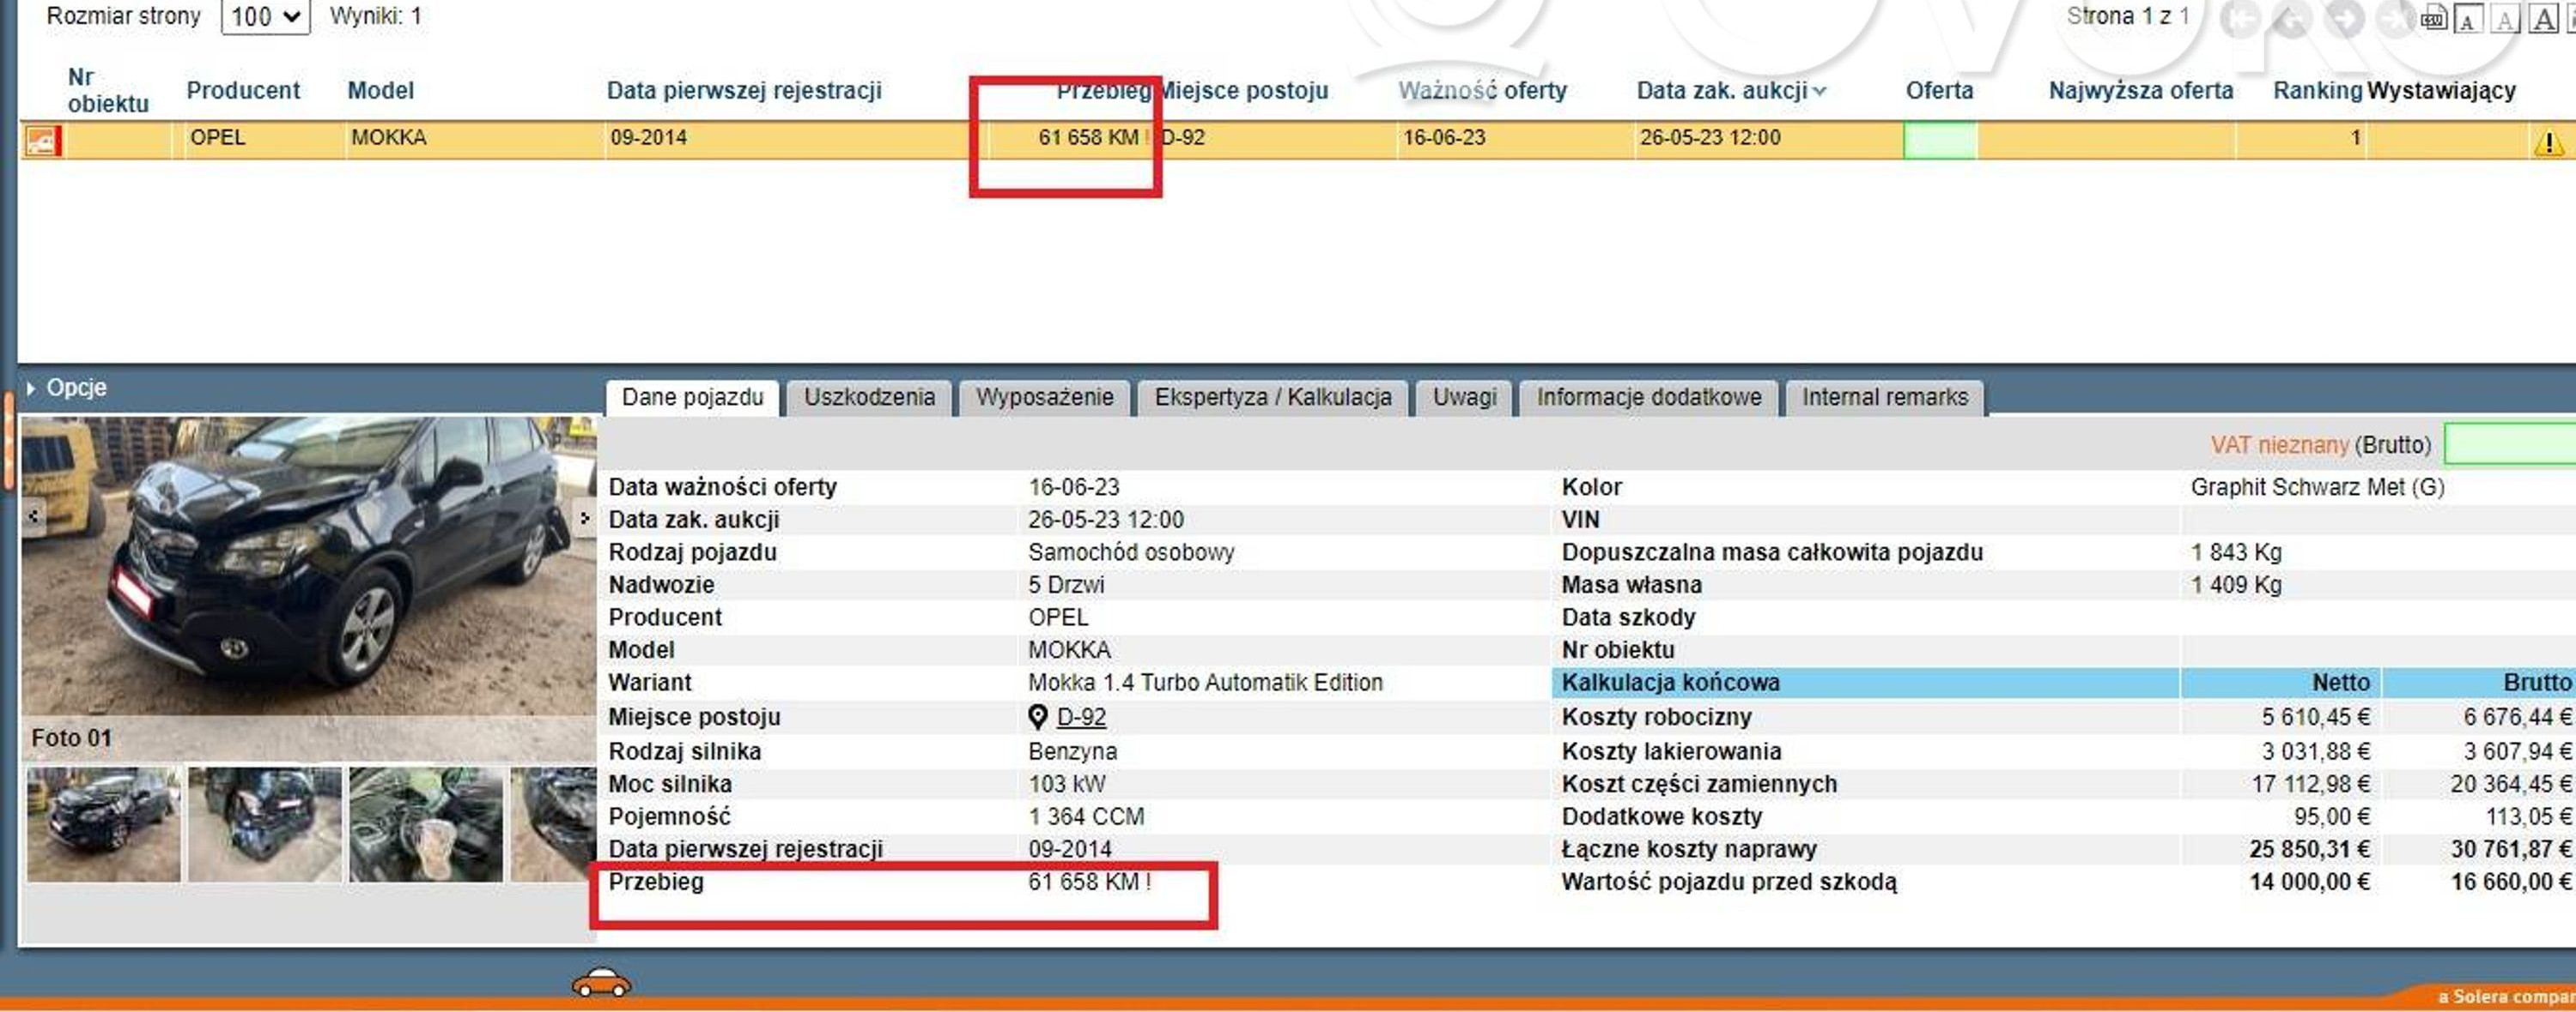Click the 26-05-23 12:00 cell in the results row
The image size is (2576, 1012).
[x=1709, y=138]
